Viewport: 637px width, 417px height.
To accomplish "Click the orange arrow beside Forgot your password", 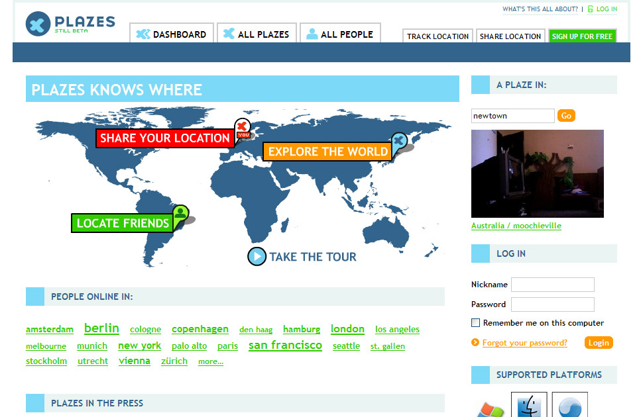I will point(475,342).
